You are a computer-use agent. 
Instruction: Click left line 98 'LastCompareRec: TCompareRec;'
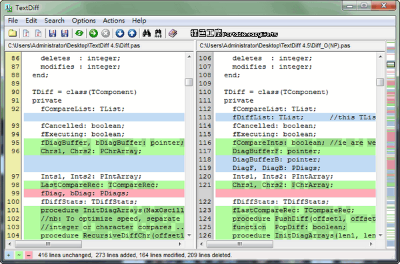tap(99, 185)
